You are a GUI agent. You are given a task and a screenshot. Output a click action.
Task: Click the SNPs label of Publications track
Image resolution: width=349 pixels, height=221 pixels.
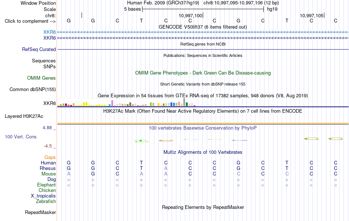50,66
